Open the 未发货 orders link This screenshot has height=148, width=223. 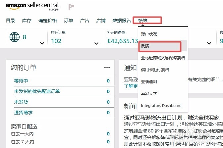21,102
